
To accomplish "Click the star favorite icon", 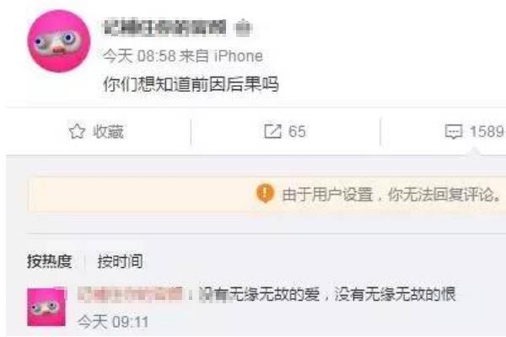I will point(77,131).
